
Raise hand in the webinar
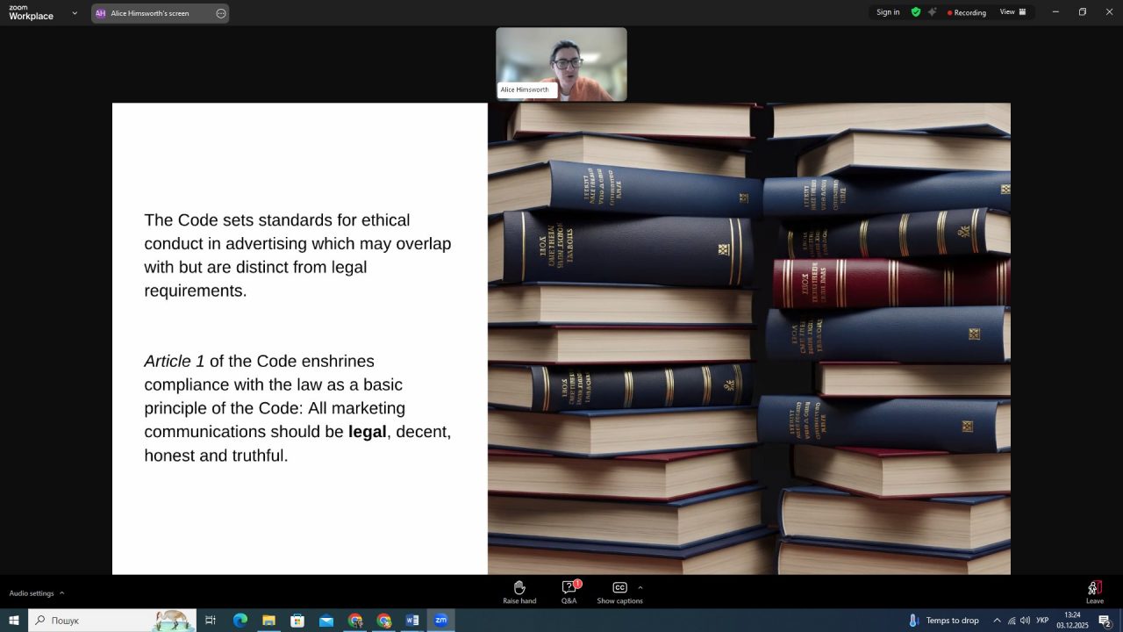pyautogui.click(x=519, y=592)
